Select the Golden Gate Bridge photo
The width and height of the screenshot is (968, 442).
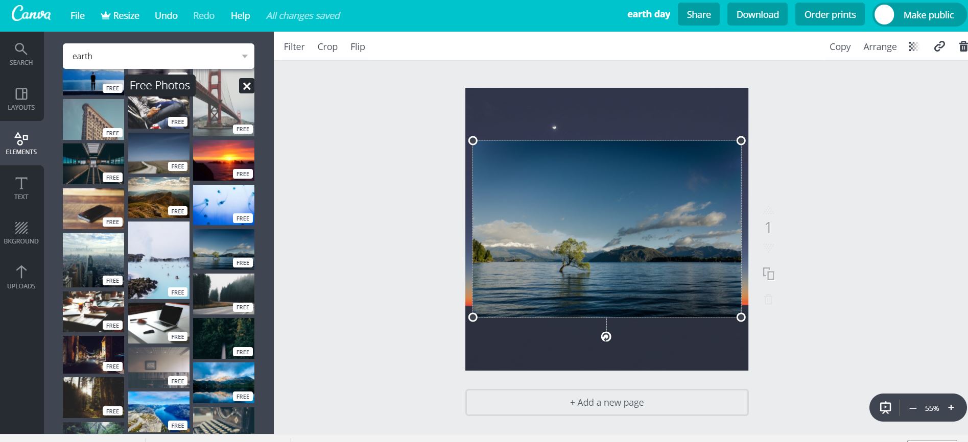click(224, 103)
